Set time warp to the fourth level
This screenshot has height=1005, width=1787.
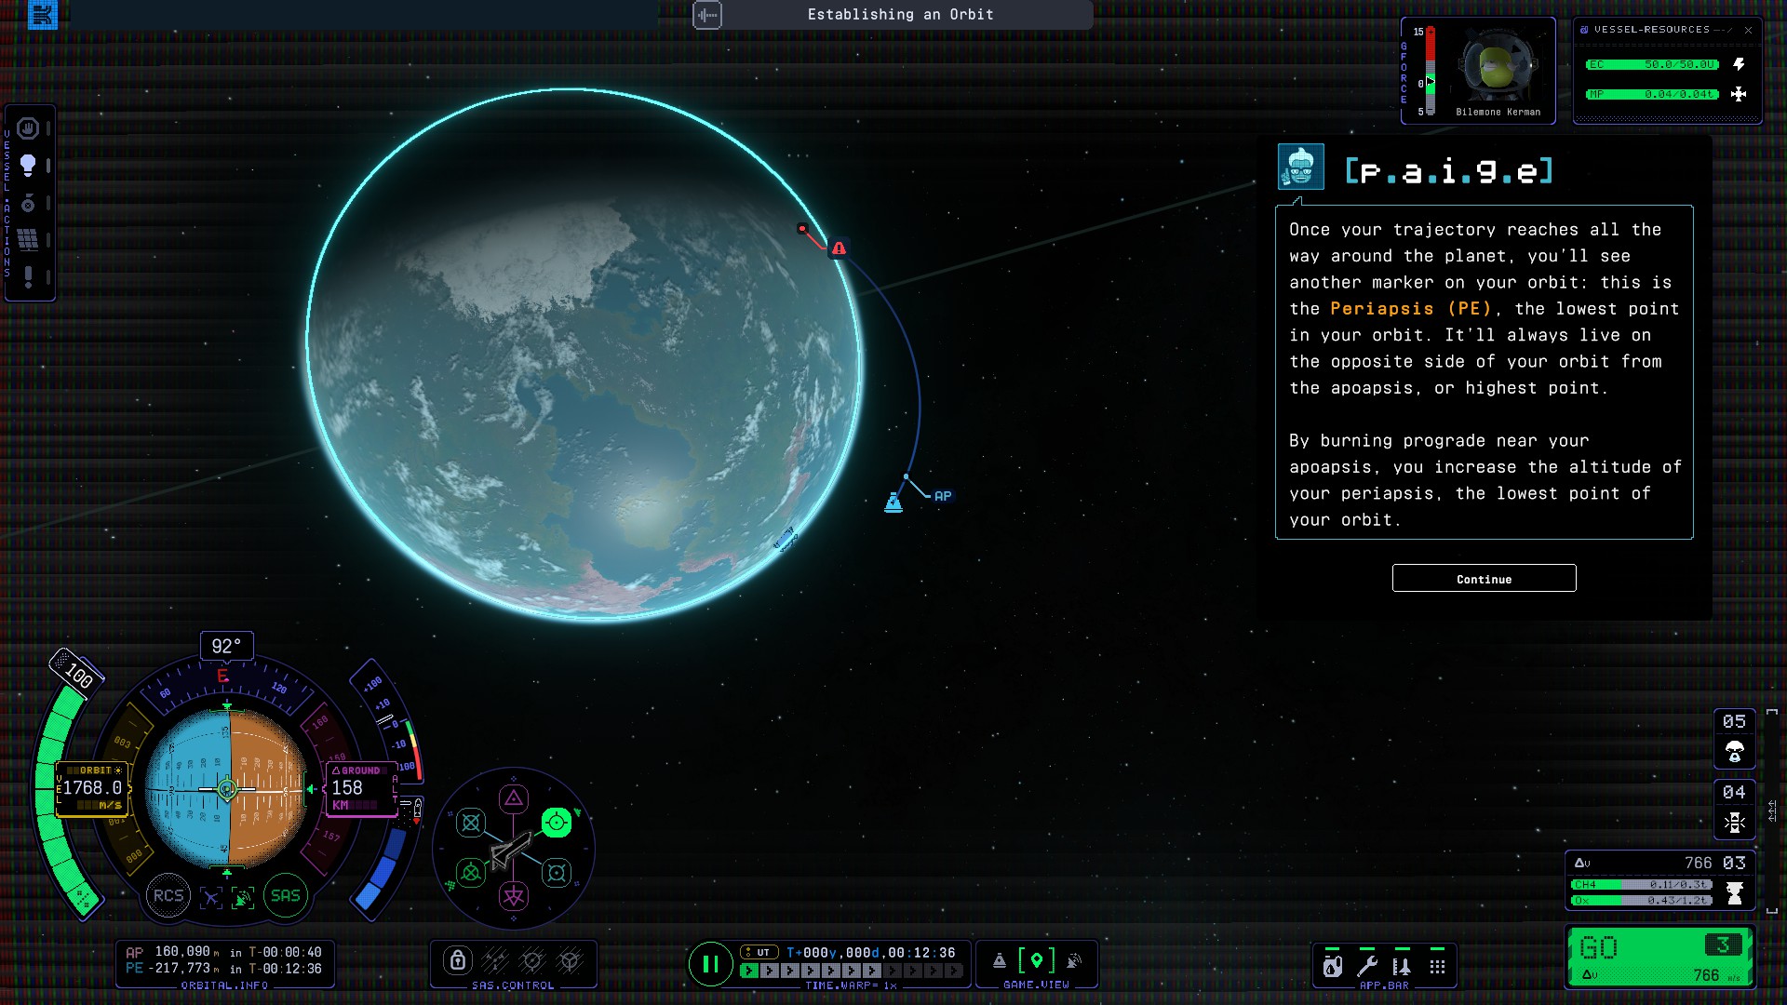[x=810, y=971]
